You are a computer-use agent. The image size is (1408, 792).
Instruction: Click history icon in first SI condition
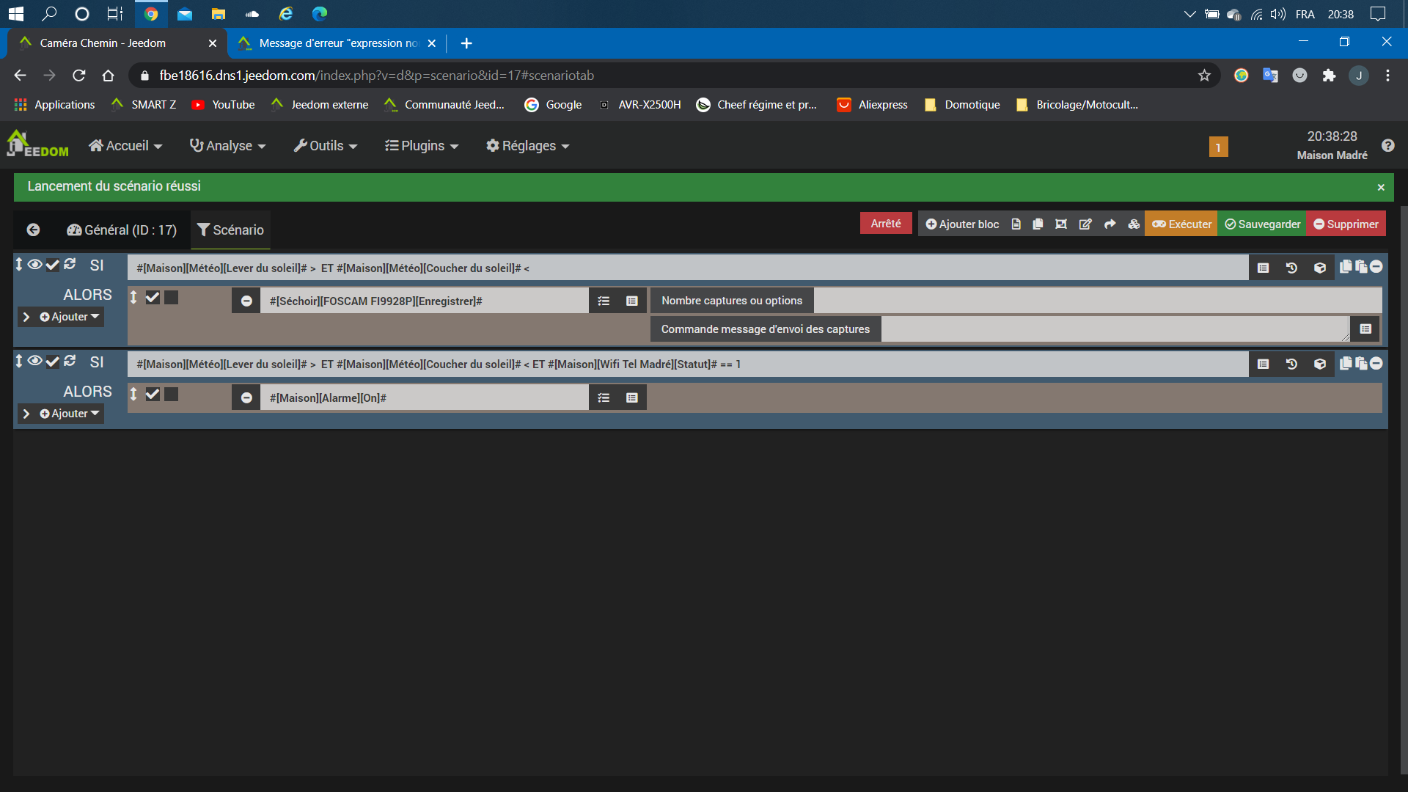(x=1291, y=268)
